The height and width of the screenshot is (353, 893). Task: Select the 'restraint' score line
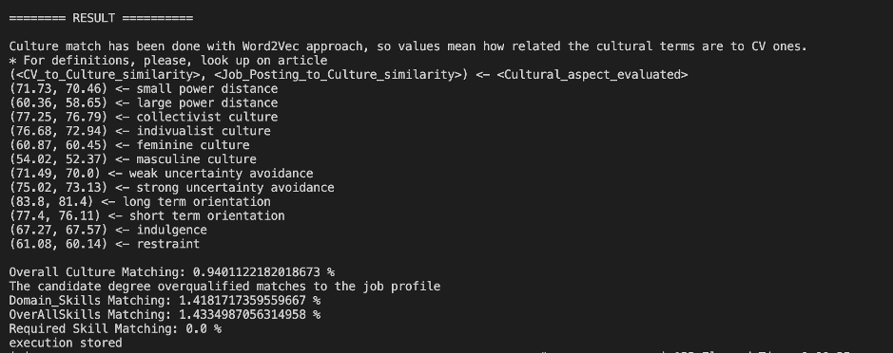pyautogui.click(x=105, y=244)
